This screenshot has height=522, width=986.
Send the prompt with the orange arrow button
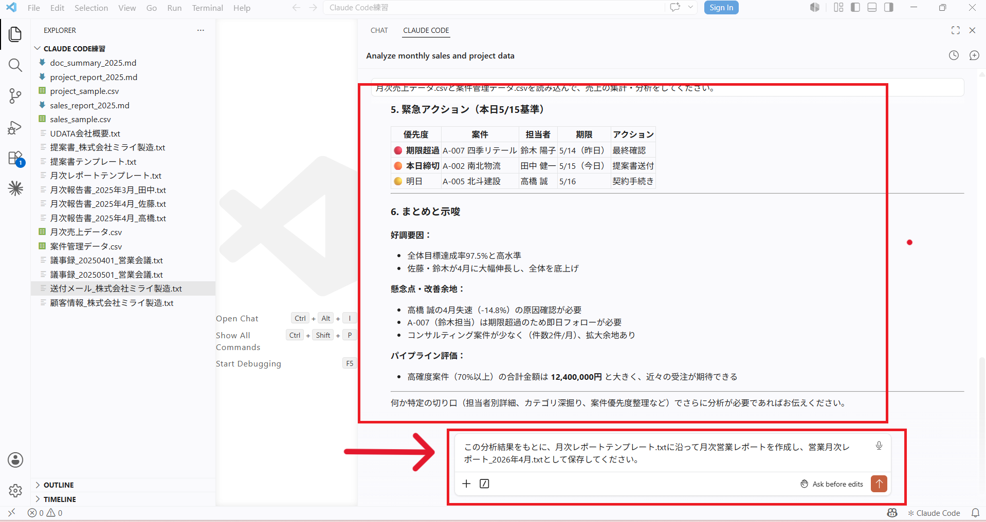(x=879, y=484)
